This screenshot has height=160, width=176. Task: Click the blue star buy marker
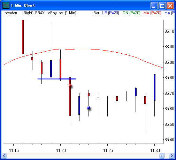click(x=89, y=108)
